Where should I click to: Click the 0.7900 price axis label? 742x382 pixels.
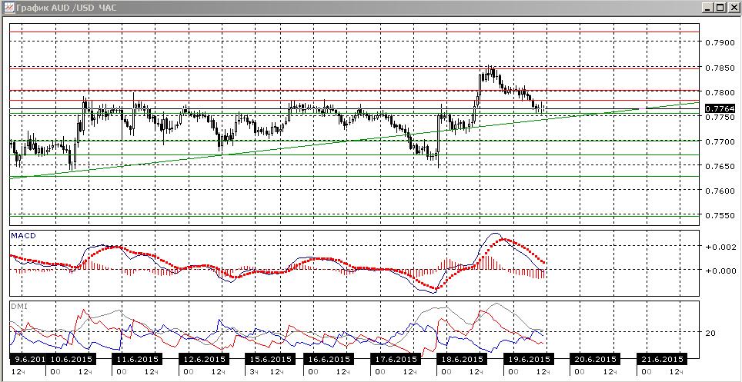719,42
